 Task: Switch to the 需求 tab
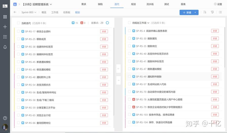coord(84,4)
